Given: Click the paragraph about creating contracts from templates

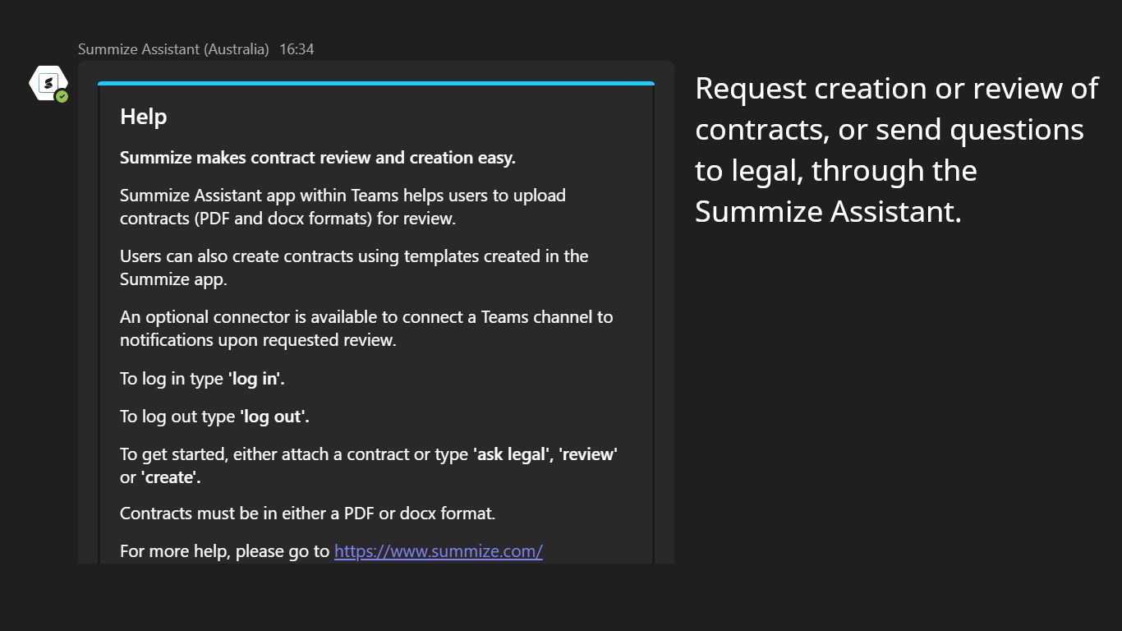Looking at the screenshot, I should pyautogui.click(x=354, y=268).
